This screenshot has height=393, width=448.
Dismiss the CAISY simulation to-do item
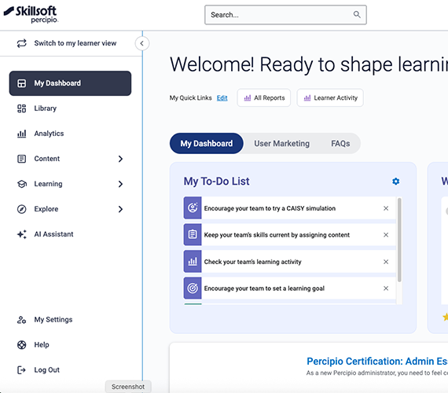coord(386,208)
